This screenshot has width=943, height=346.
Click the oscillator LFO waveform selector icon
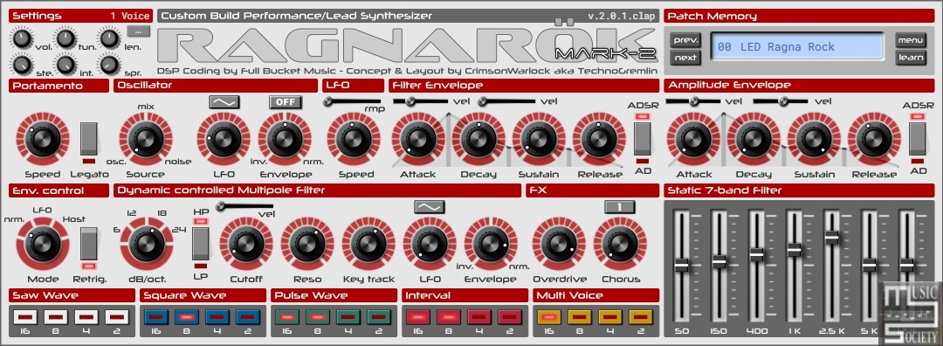(x=224, y=101)
